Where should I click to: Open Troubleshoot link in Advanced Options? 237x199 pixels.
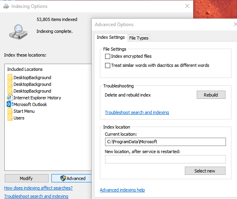coord(137,112)
